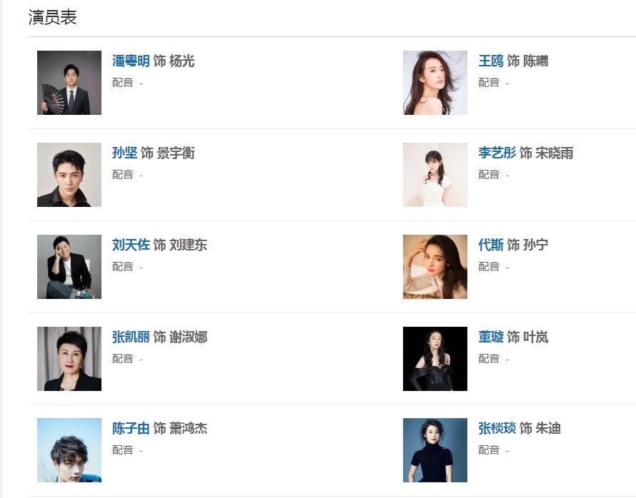Select 陈子由's blue background photo
This screenshot has width=636, height=498.
[69, 450]
